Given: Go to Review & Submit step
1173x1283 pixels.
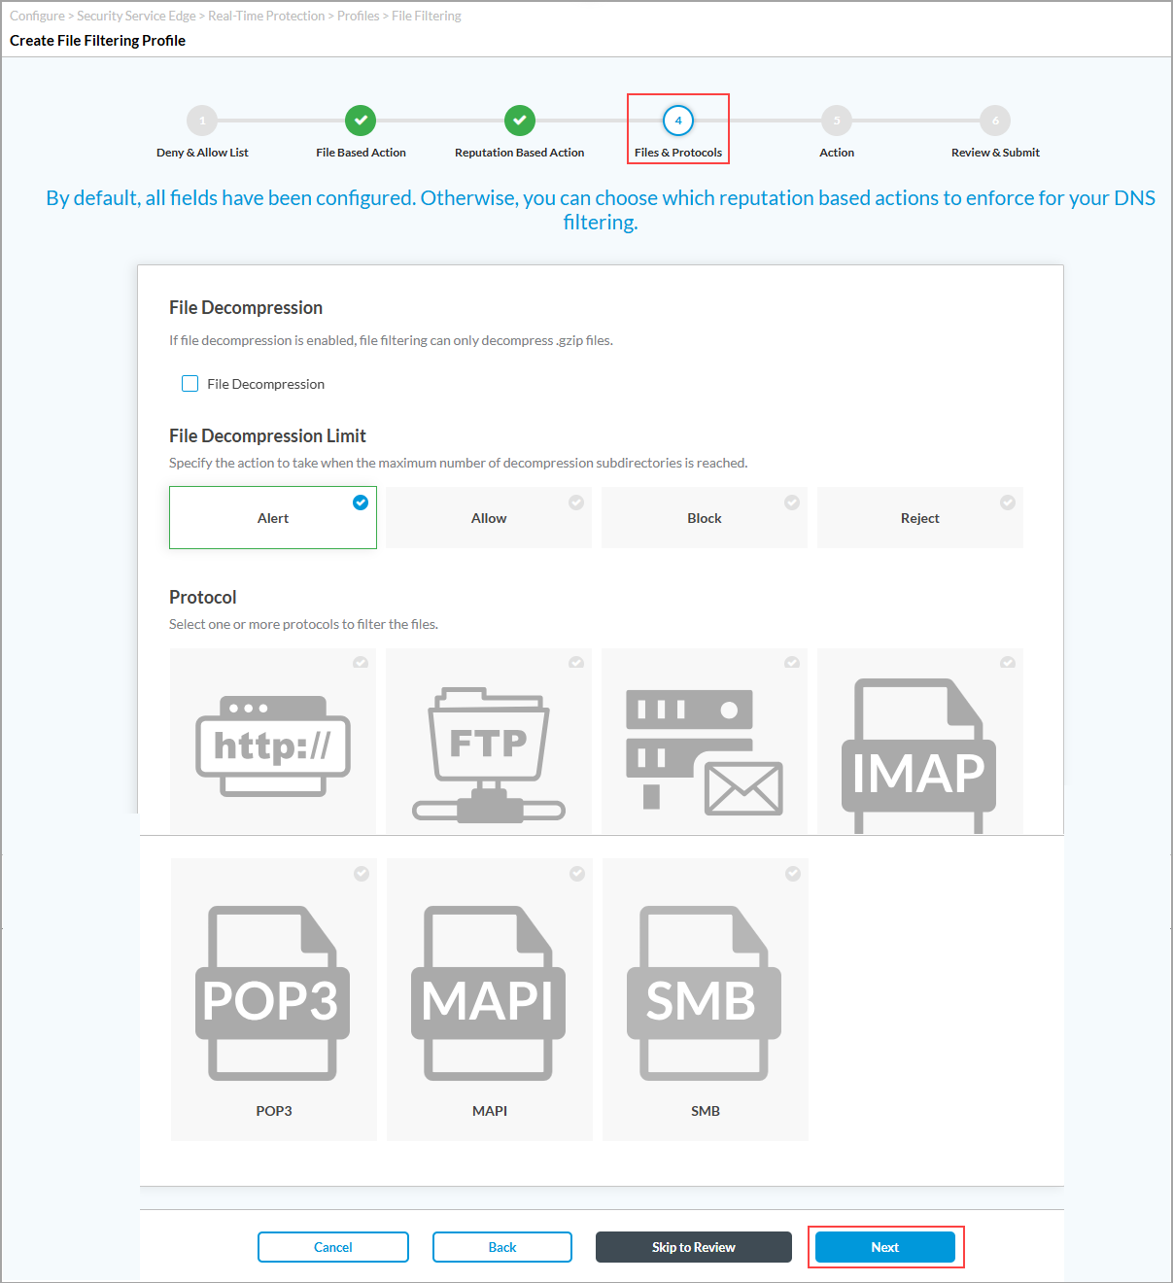Looking at the screenshot, I should tap(995, 121).
